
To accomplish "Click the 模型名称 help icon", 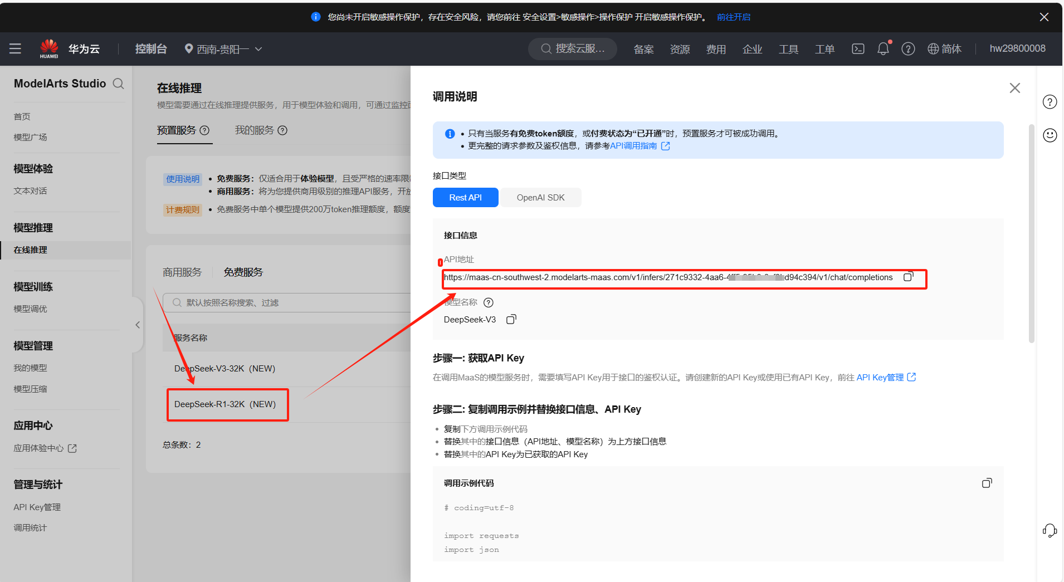I will [x=489, y=302].
